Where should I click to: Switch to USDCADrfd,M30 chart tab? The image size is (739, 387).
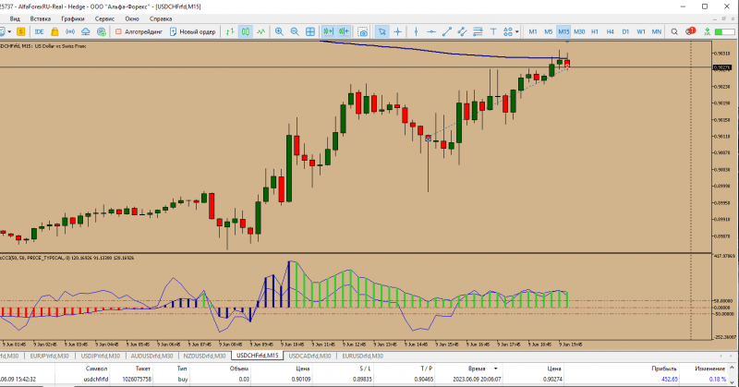coord(309,356)
